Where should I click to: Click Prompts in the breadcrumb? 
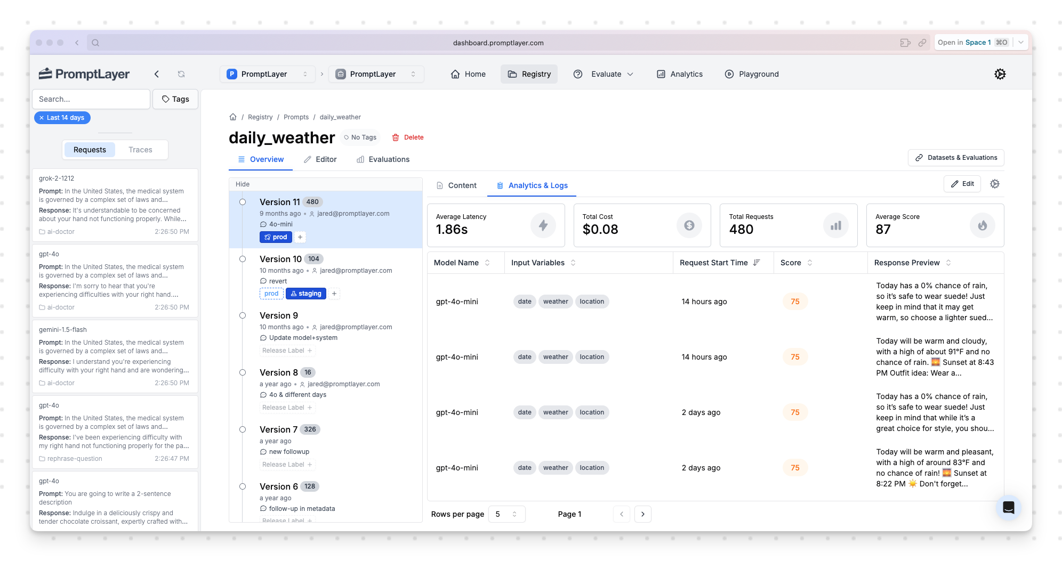tap(296, 117)
